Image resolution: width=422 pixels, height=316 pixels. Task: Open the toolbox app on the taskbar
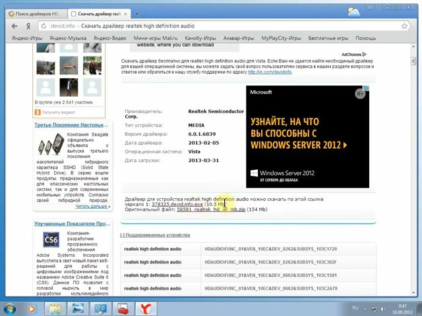click(123, 309)
